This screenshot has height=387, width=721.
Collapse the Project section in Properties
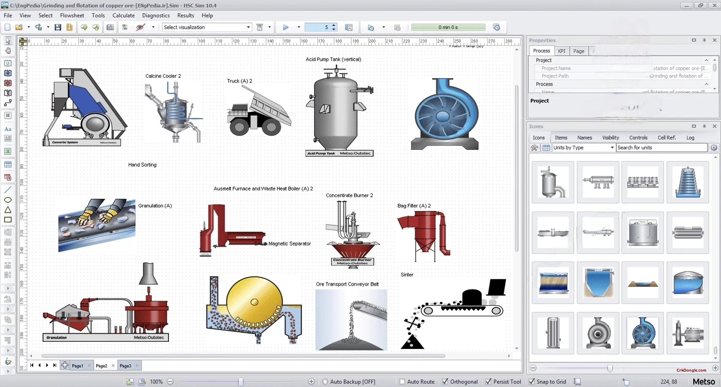[x=707, y=60]
